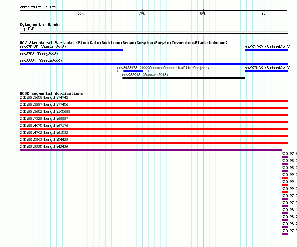This screenshot has height=247, width=297.
Task: Select the full-width blue esv22231 bar
Action: tap(154, 64)
